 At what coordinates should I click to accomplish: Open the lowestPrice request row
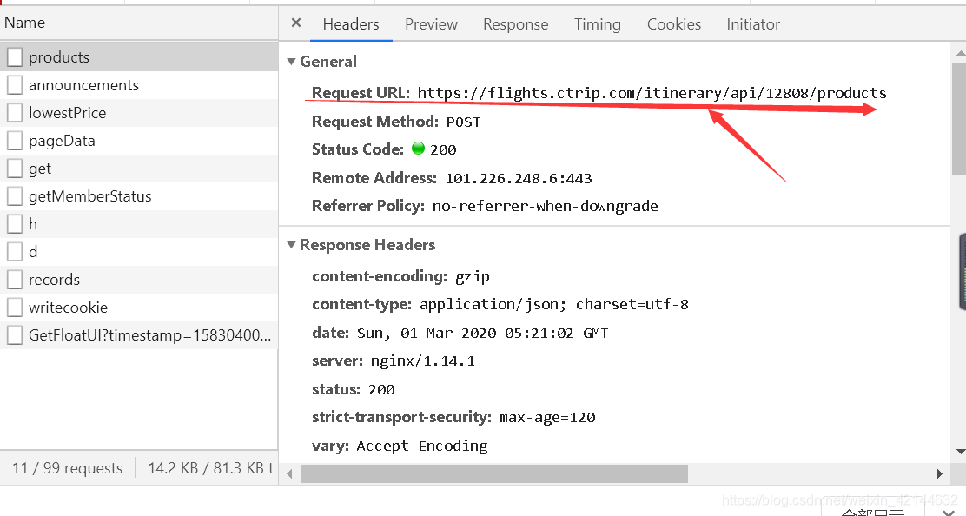tap(139, 113)
